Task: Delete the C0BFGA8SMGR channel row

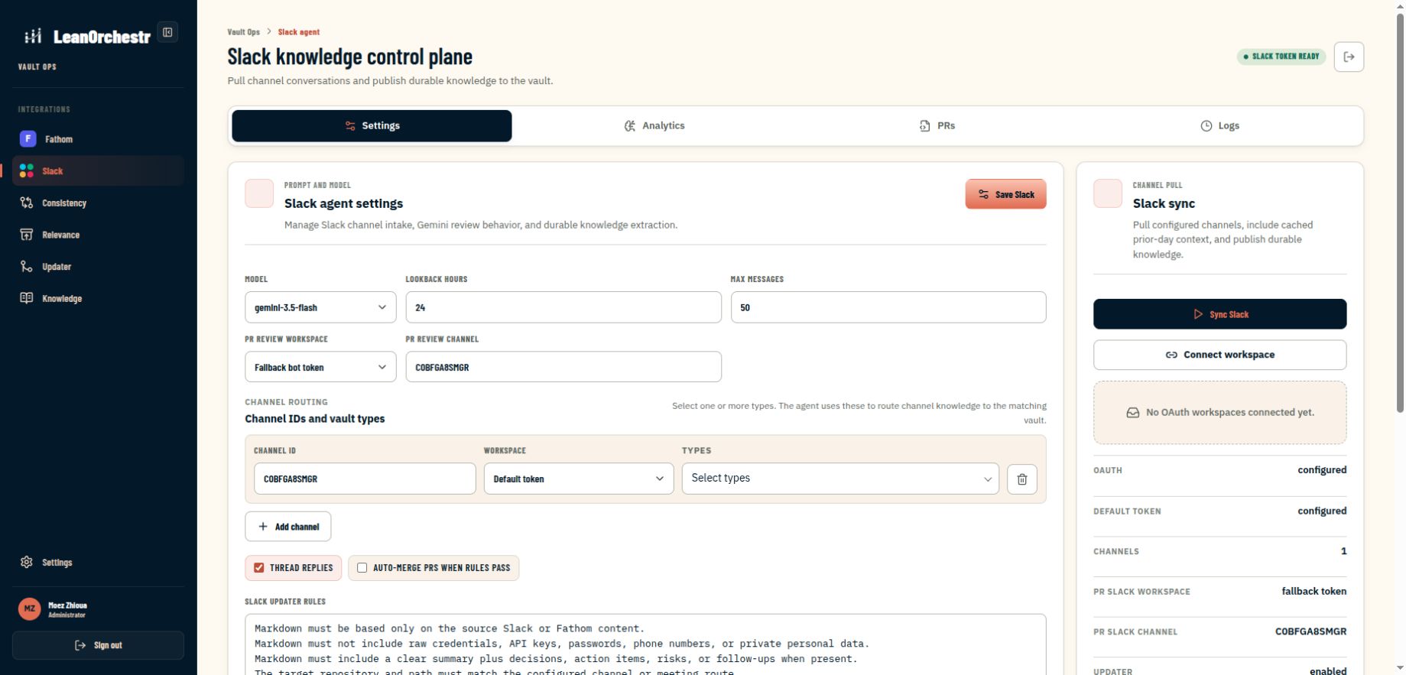Action: [x=1021, y=479]
